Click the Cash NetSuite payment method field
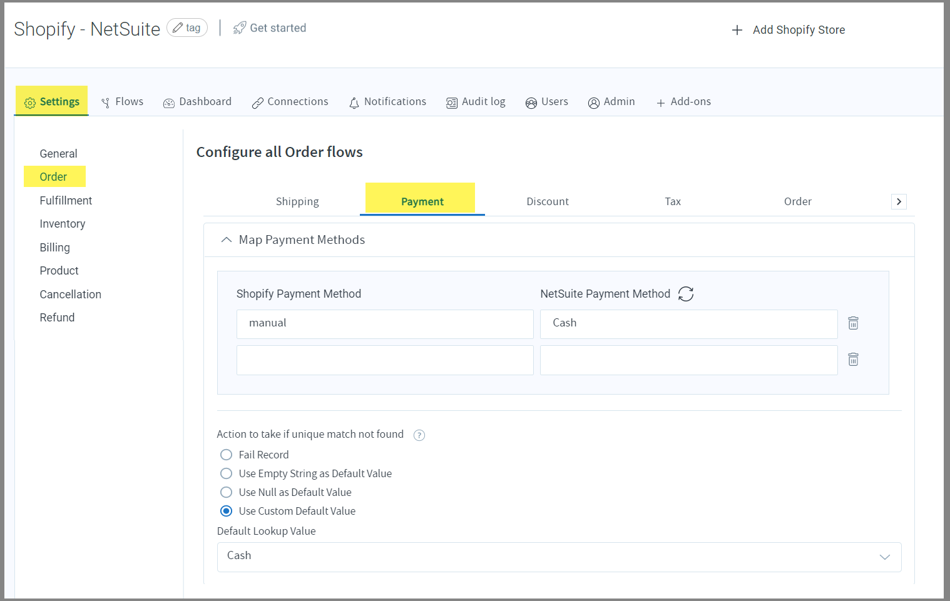Viewport: 950px width, 601px height. coord(689,324)
